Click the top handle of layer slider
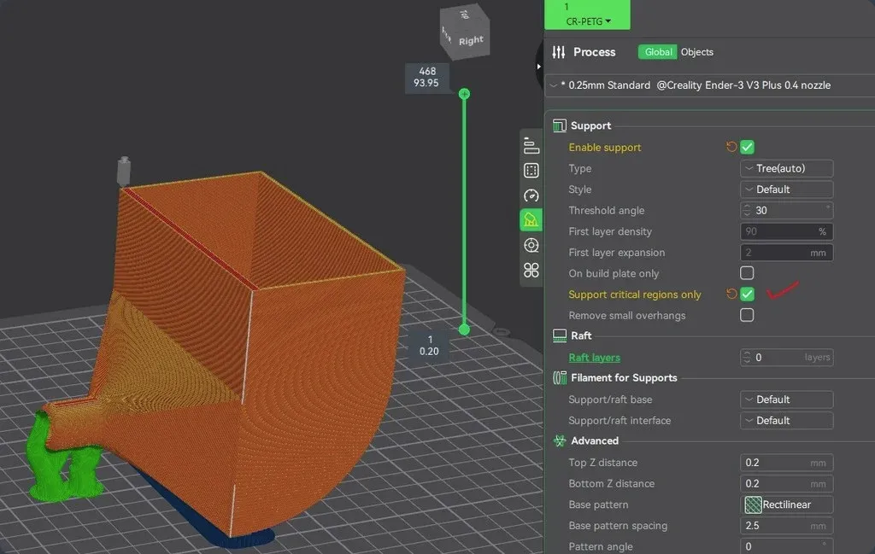 click(x=464, y=94)
